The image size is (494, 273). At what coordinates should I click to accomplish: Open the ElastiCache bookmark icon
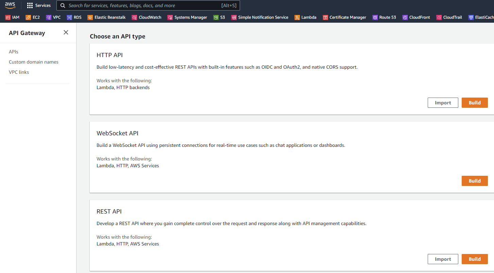(471, 17)
